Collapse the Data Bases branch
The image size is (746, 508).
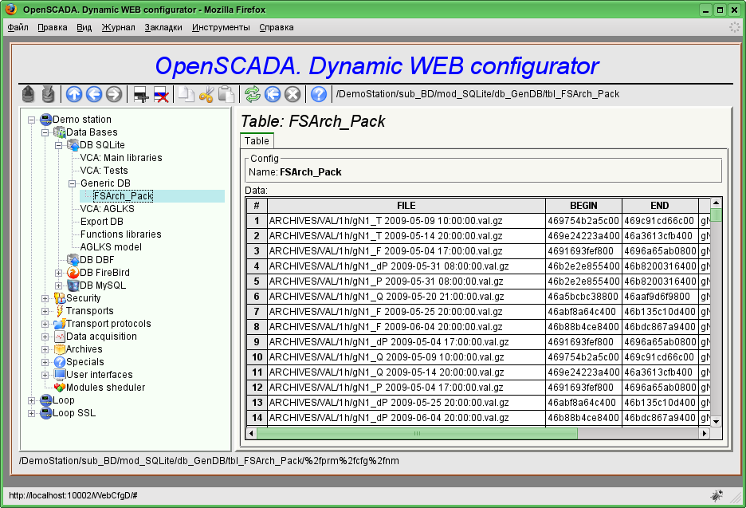[45, 133]
